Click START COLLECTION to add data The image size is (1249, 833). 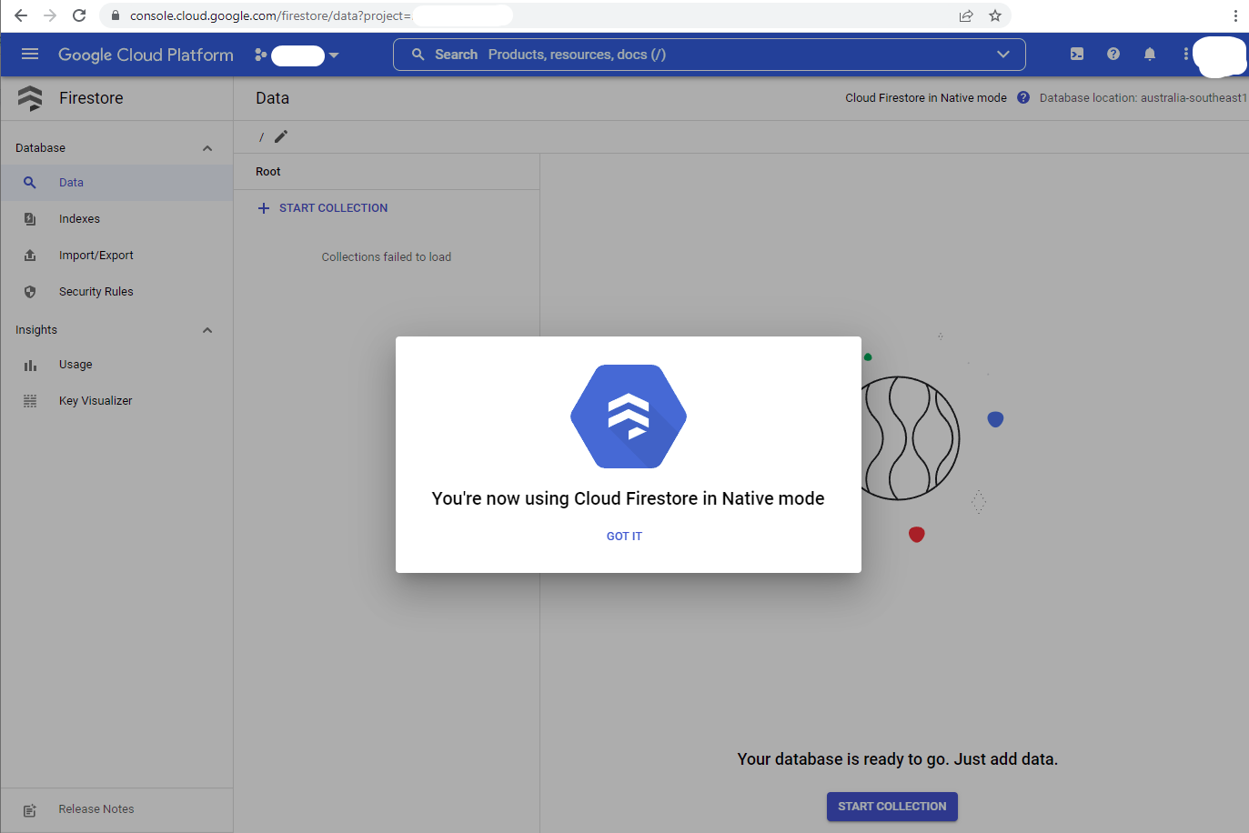[891, 806]
